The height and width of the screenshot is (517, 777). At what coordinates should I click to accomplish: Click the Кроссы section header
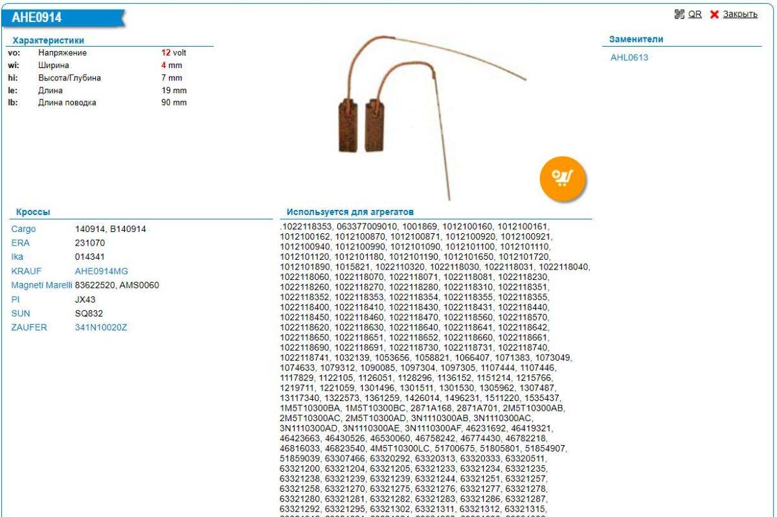(x=33, y=213)
